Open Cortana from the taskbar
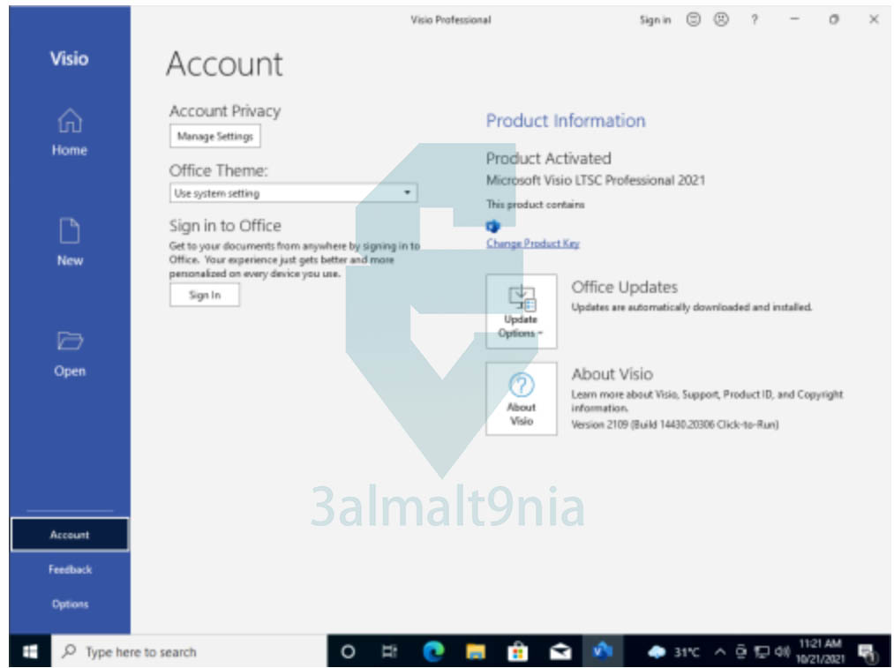 tap(347, 651)
